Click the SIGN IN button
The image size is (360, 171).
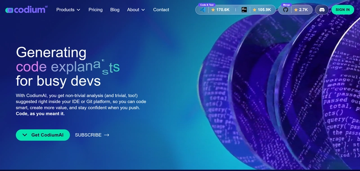point(343,9)
